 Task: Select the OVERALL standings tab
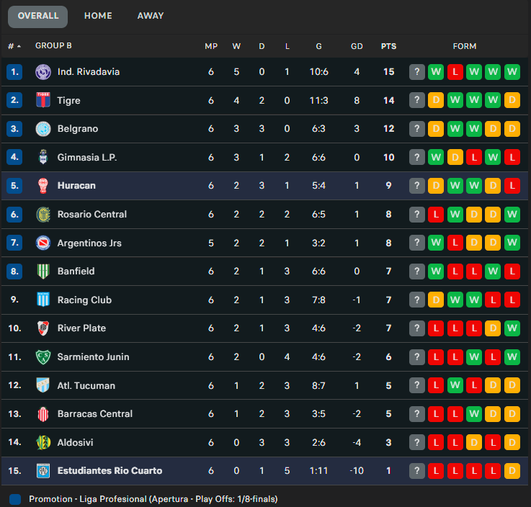[x=37, y=16]
